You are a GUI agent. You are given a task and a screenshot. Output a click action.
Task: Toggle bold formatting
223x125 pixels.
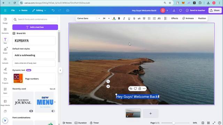119,18
